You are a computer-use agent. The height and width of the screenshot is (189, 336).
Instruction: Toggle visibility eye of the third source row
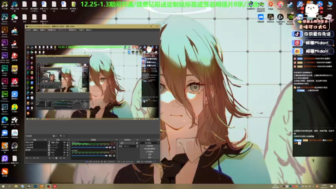click(x=65, y=147)
